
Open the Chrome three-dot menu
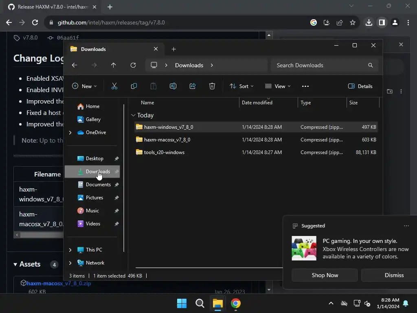(408, 22)
